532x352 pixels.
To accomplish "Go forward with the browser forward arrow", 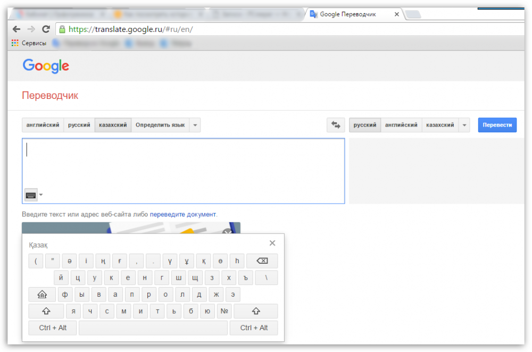I will coord(31,29).
